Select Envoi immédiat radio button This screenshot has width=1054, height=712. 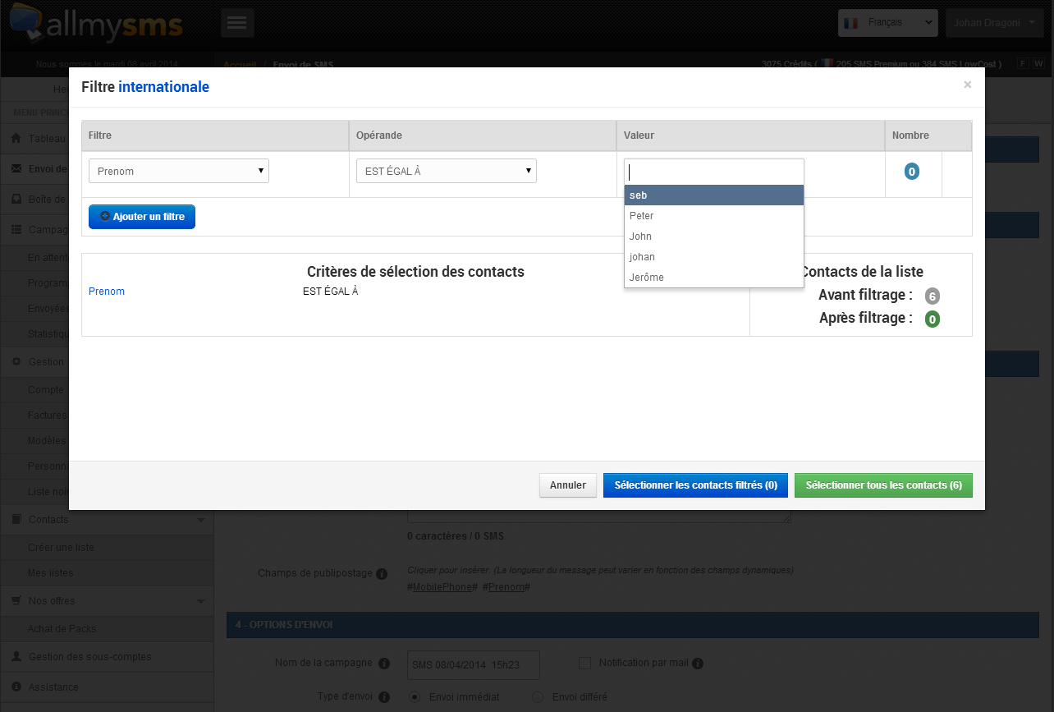(x=415, y=697)
